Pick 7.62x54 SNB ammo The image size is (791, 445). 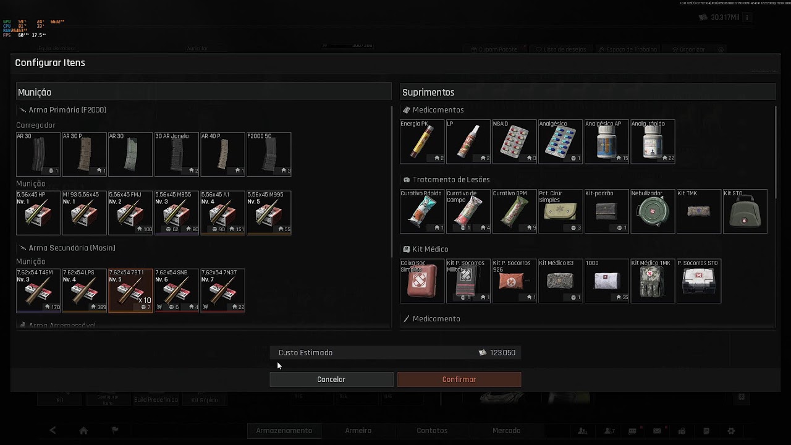click(x=176, y=290)
